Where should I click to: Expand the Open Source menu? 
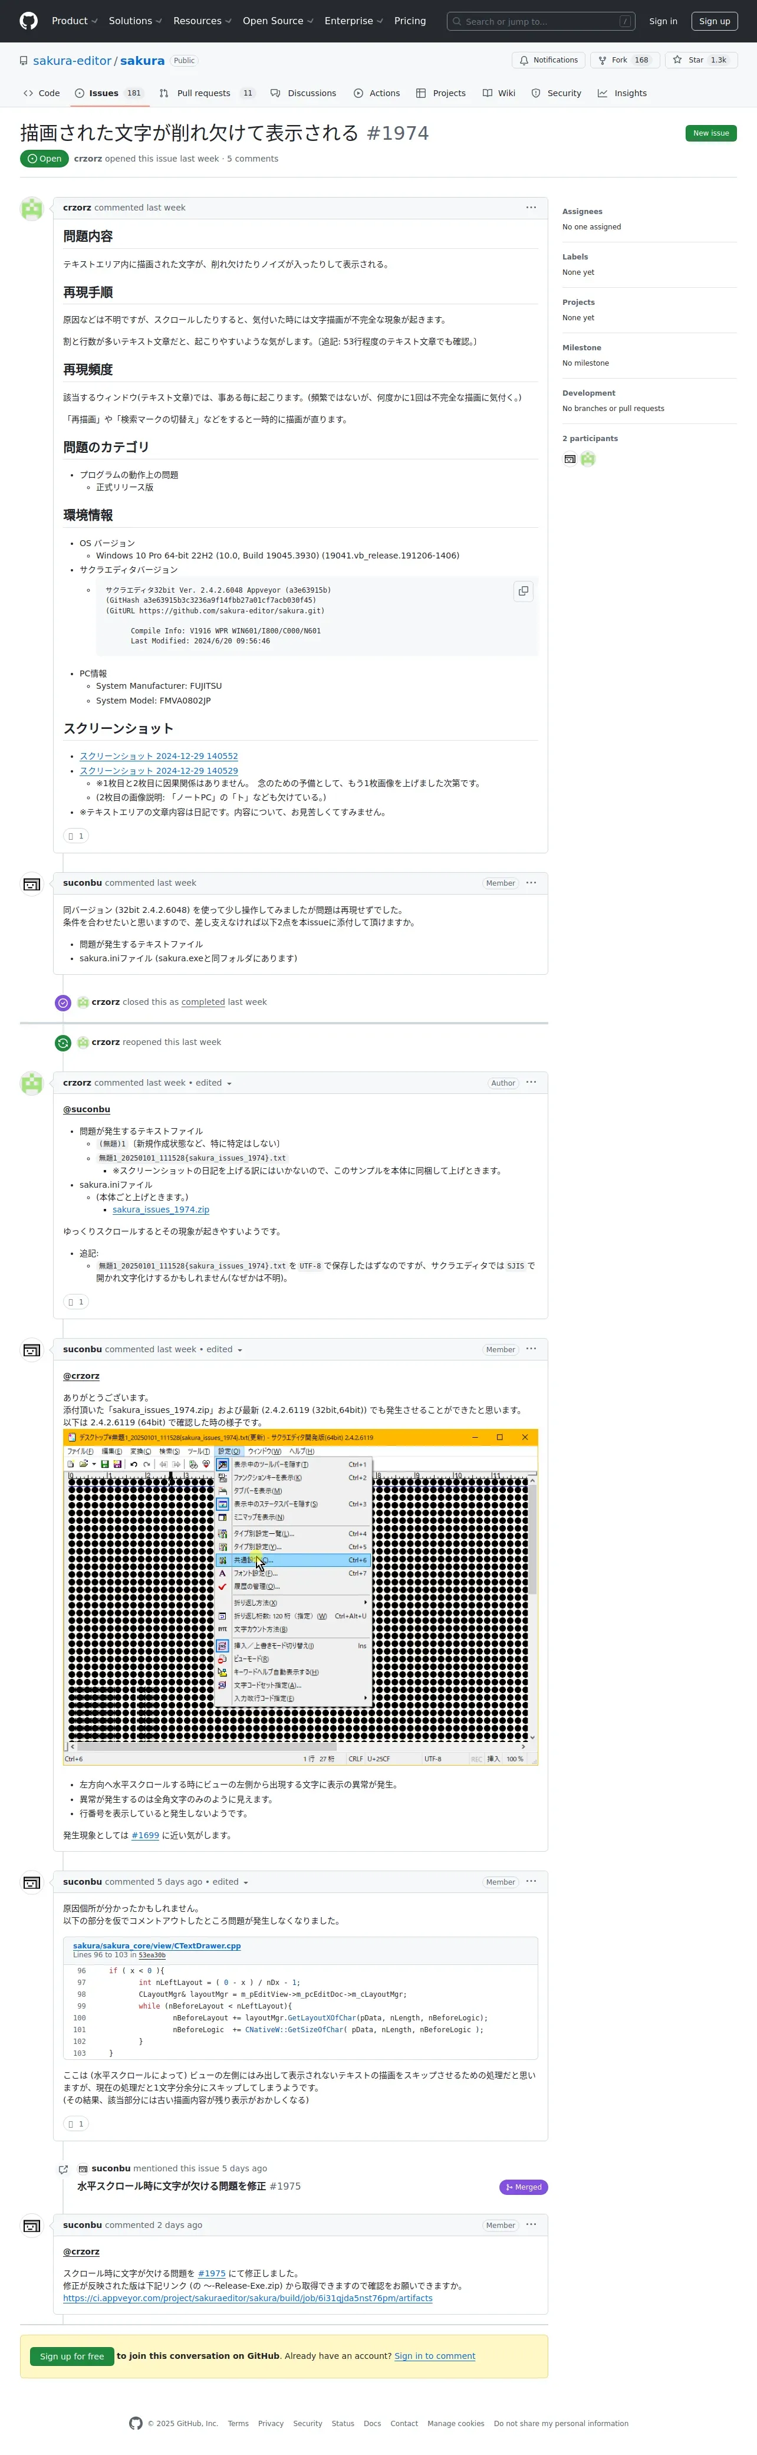[x=278, y=21]
